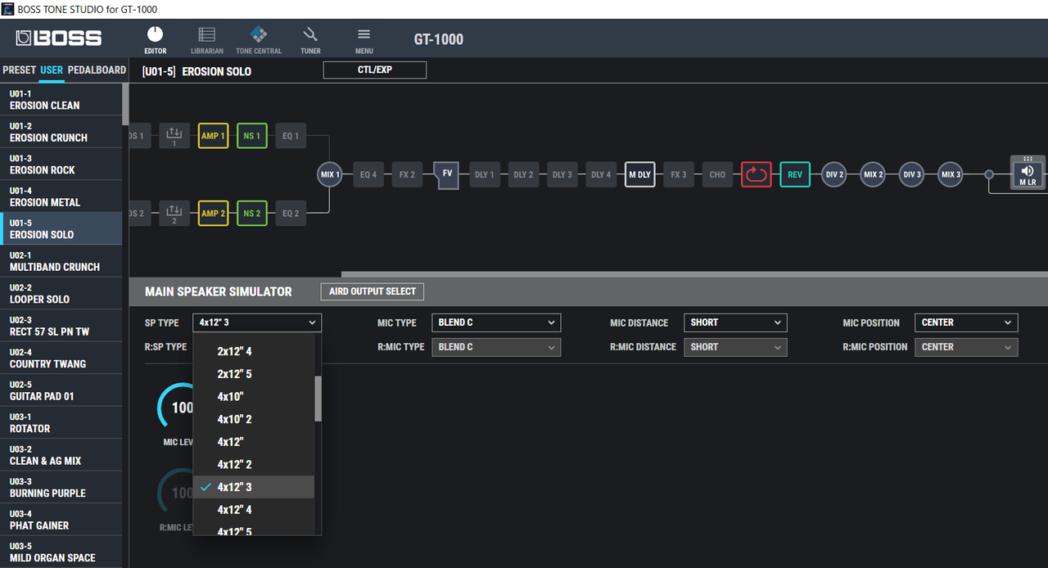Viewport: 1048px width, 568px height.
Task: Select the EQ 2 block
Action: pyautogui.click(x=291, y=214)
